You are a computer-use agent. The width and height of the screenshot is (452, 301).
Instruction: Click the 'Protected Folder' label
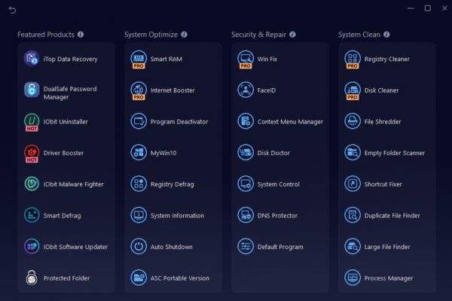point(66,278)
